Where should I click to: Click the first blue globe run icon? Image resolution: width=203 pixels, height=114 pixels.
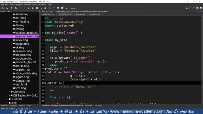coord(58,8)
